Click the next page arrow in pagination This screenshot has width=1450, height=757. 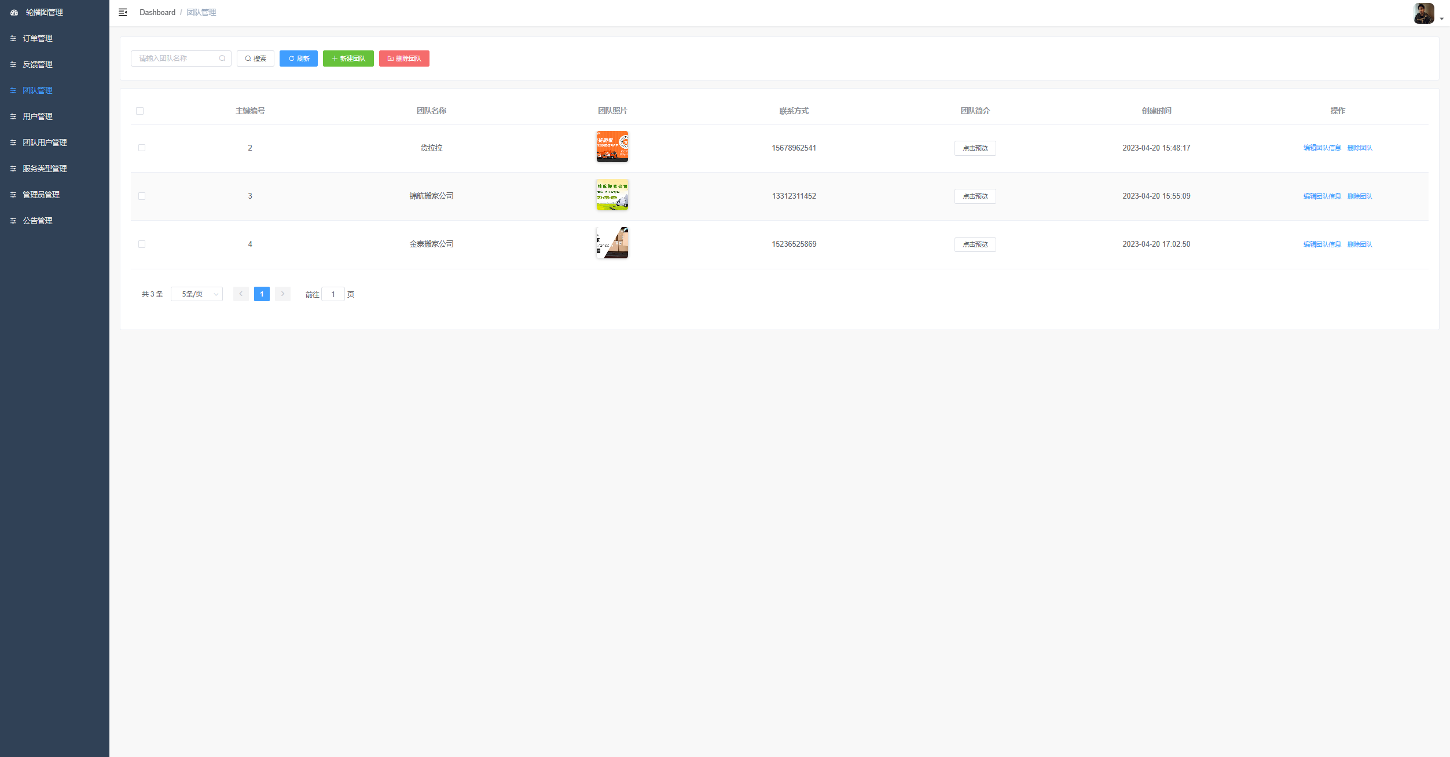pos(282,294)
